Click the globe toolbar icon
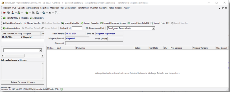 tap(43, 13)
